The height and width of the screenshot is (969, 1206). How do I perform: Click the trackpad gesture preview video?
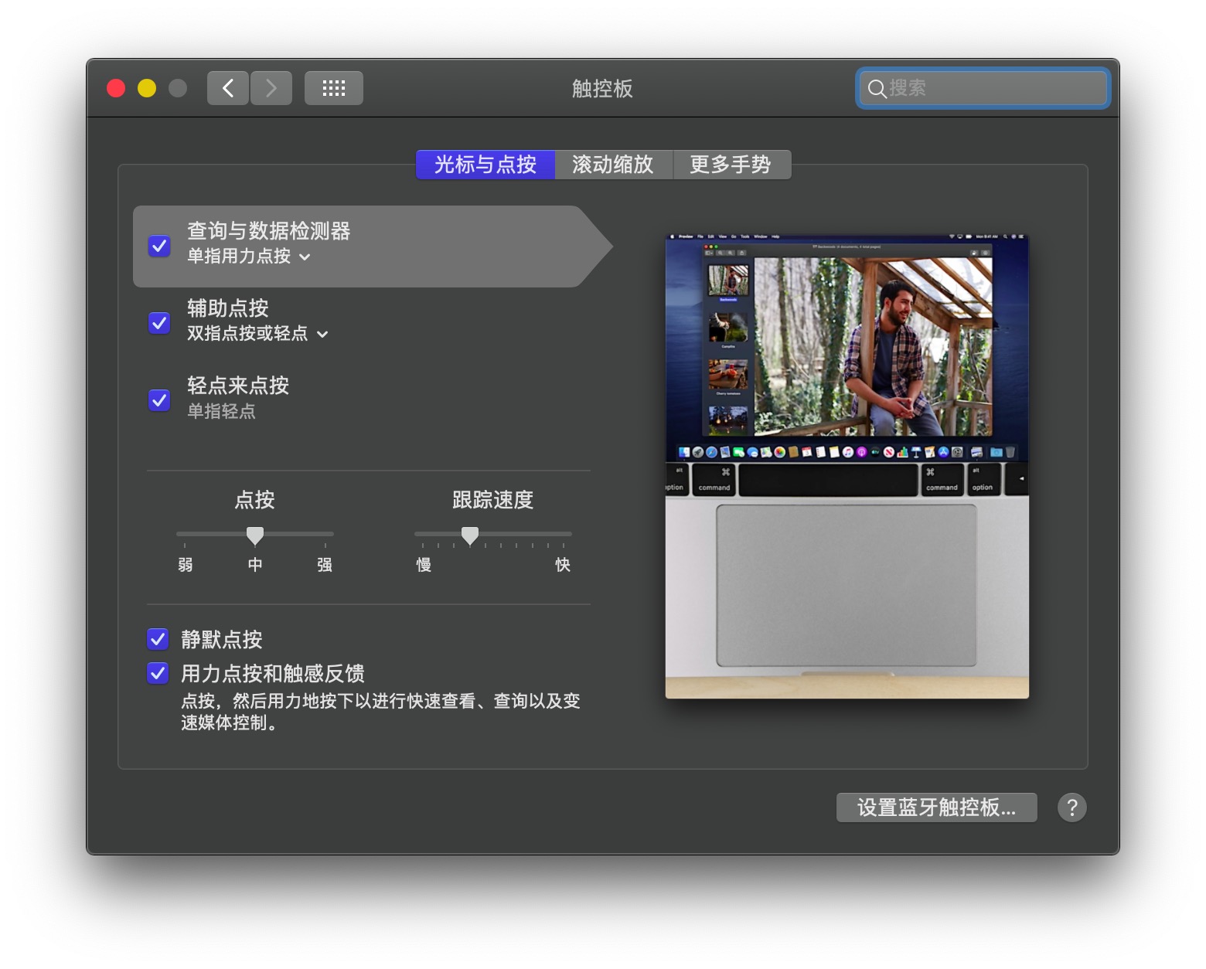click(847, 466)
